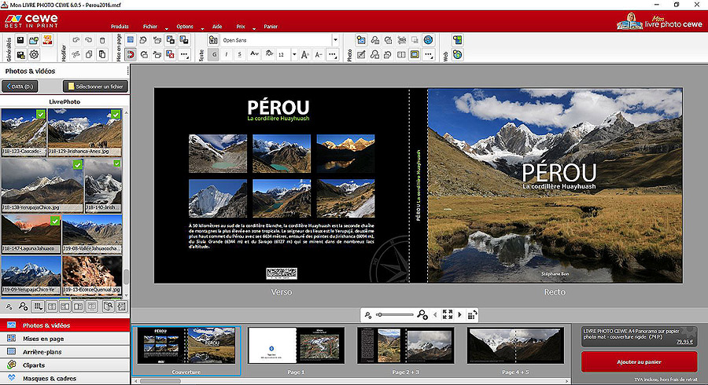Open the Produits menu
This screenshot has width=708, height=385.
pyautogui.click(x=120, y=27)
